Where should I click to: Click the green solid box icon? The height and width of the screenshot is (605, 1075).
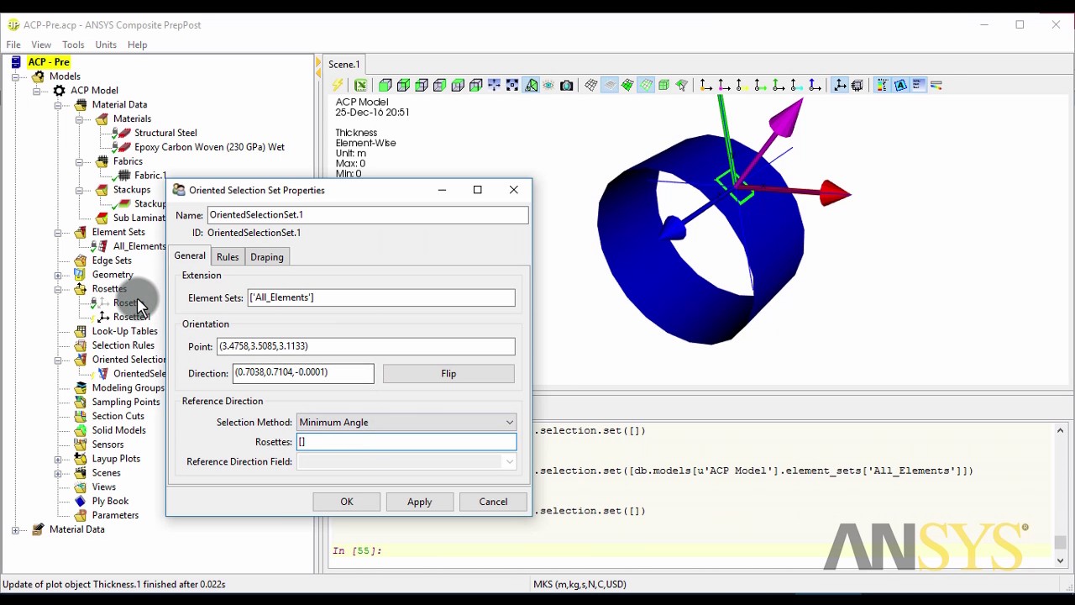pos(663,85)
